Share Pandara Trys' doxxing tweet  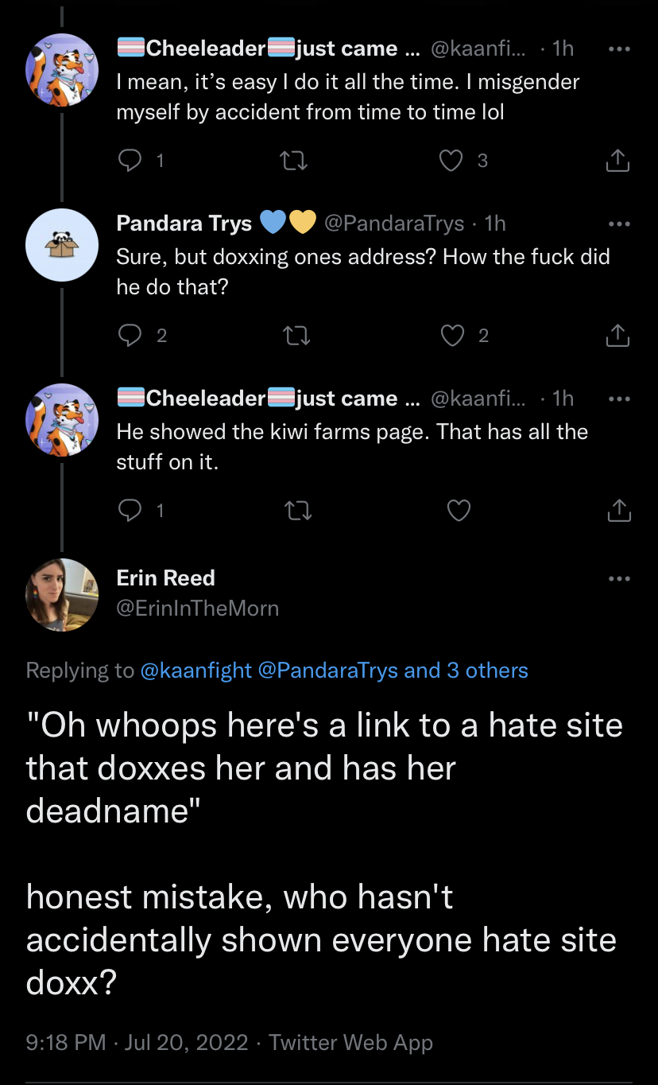pyautogui.click(x=617, y=336)
